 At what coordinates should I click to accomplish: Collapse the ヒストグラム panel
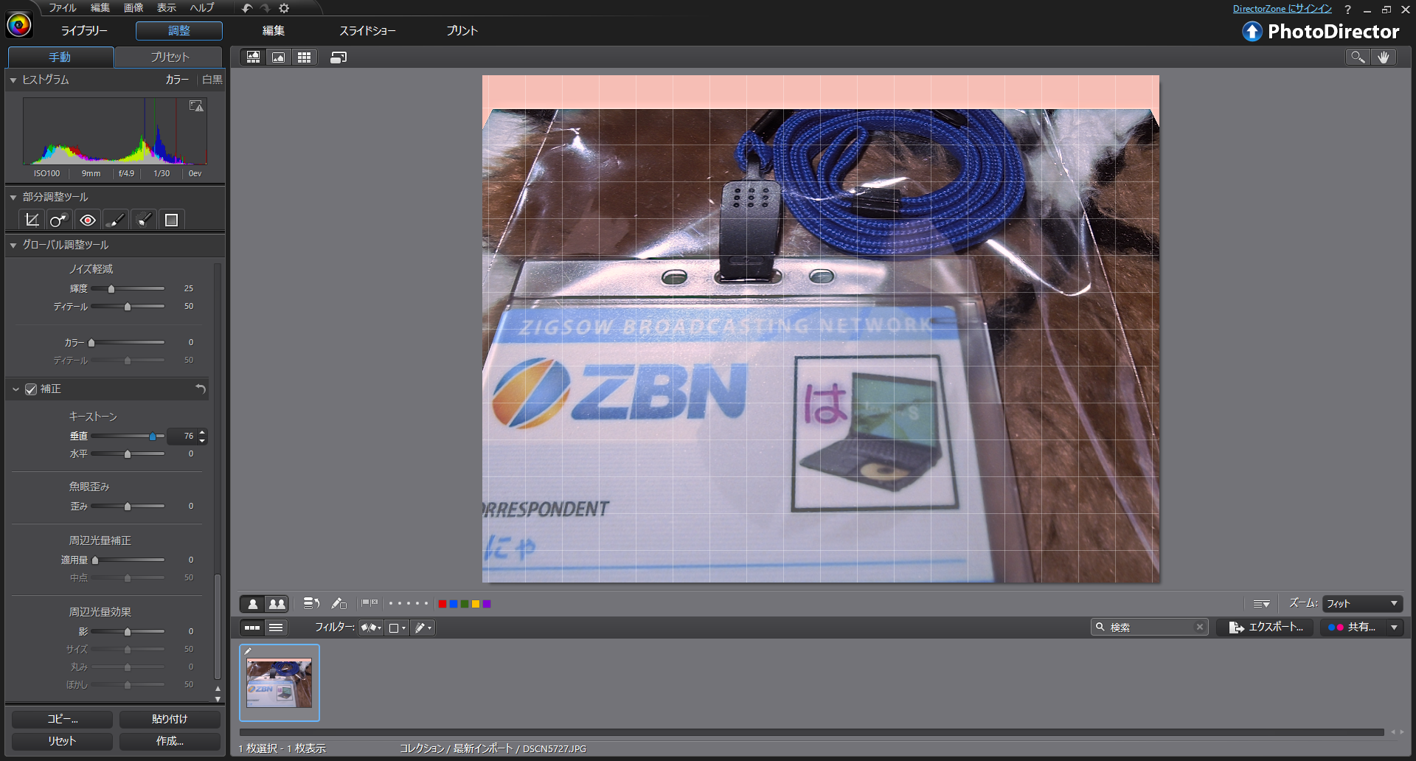13,80
